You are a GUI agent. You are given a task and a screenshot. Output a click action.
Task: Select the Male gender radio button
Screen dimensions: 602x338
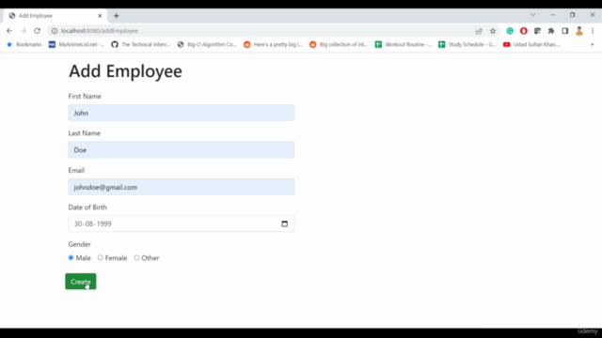(x=71, y=258)
